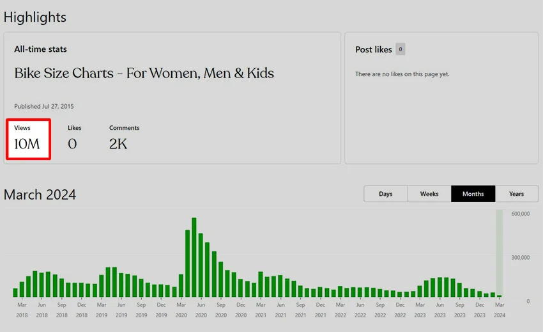Screen dimensions: 543x332
Task: Click the tallest bar in spring 2020
Action: pos(194,257)
